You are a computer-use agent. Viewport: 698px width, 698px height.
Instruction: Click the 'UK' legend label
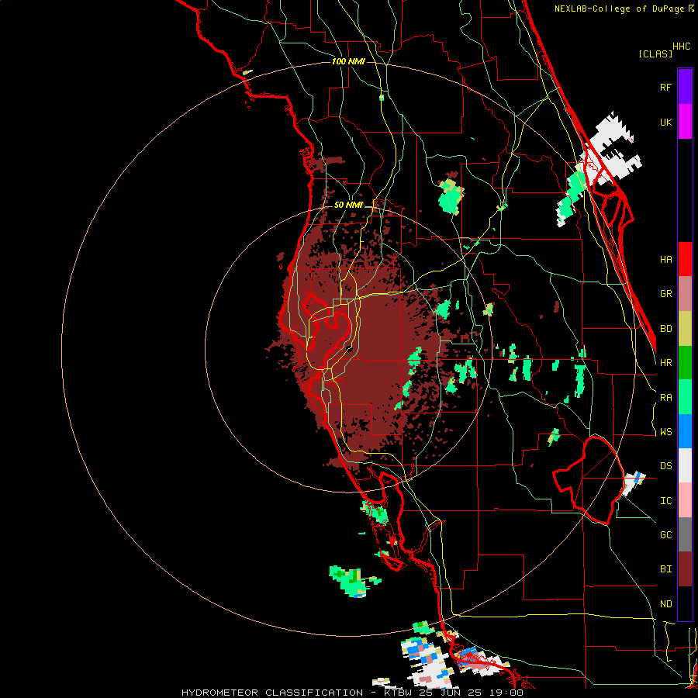[665, 122]
